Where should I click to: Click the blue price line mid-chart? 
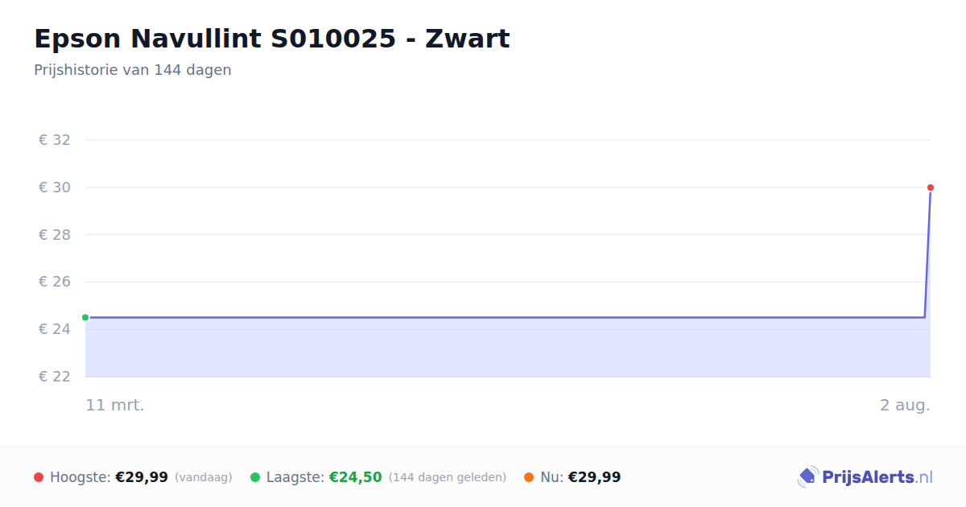tap(507, 317)
